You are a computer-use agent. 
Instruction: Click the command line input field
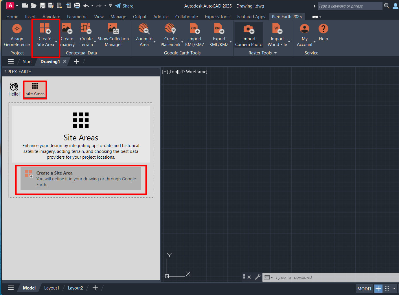pyautogui.click(x=336, y=277)
